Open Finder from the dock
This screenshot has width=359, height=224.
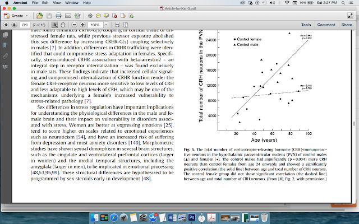coord(94,218)
